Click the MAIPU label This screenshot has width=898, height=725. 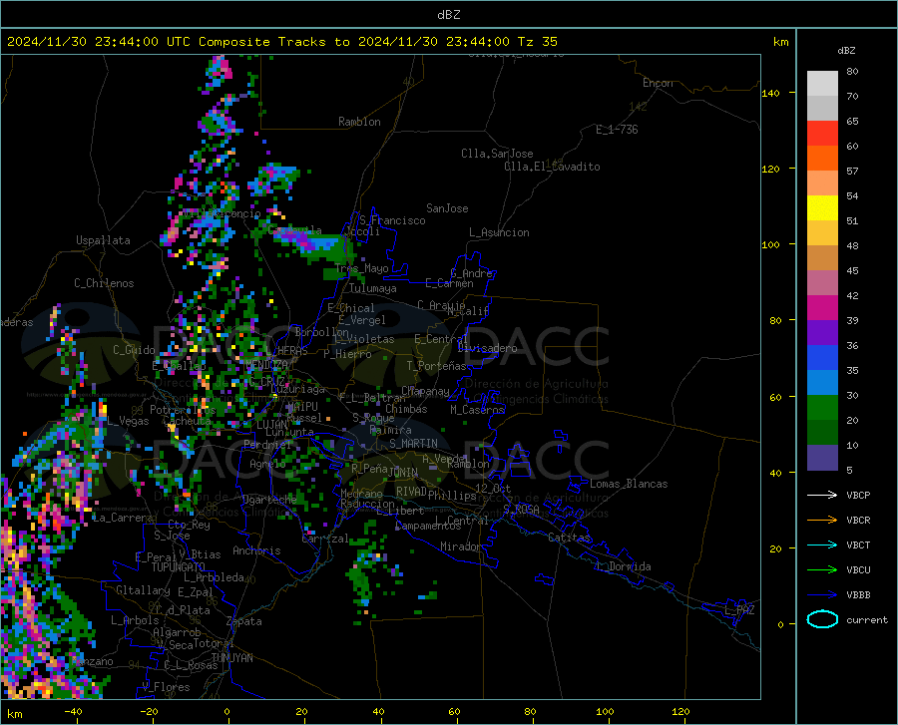[x=302, y=406]
